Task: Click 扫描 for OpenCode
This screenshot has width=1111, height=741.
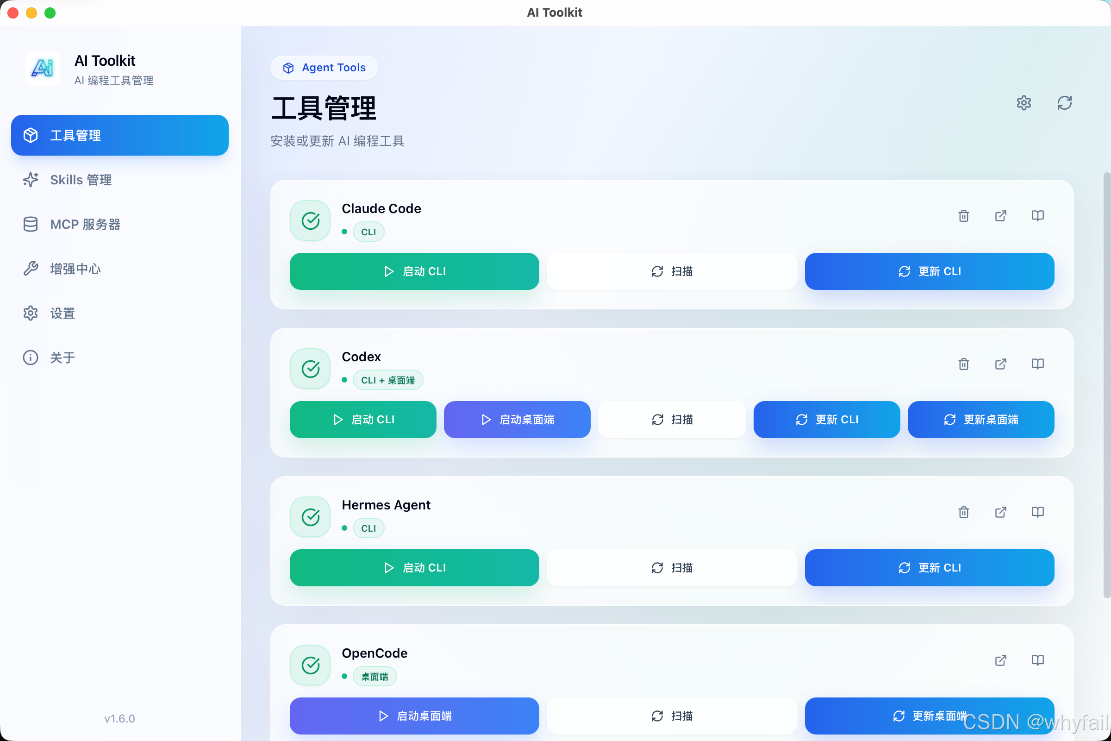Action: (672, 716)
